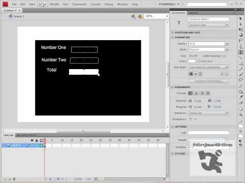Open the font Family dropdown

point(208,44)
